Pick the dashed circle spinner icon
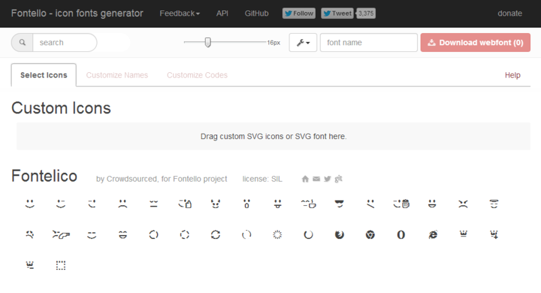This screenshot has width=541, height=293. (x=185, y=235)
